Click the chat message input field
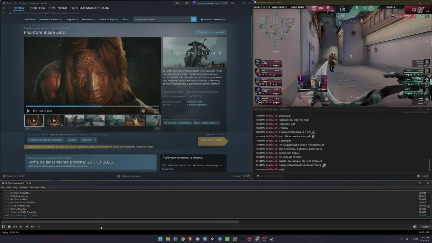 pos(340,176)
